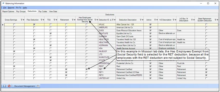Pin the W2 Box 14 Description column
The width and height of the screenshot is (220, 92).
click(x=194, y=20)
